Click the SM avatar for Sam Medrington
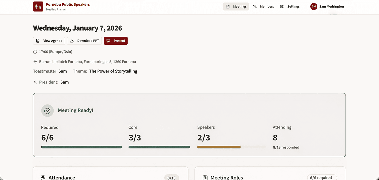This screenshot has width=379, height=180. (x=314, y=6)
